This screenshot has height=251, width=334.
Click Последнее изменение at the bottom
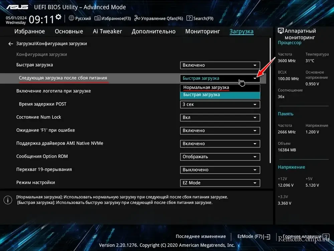(201, 236)
